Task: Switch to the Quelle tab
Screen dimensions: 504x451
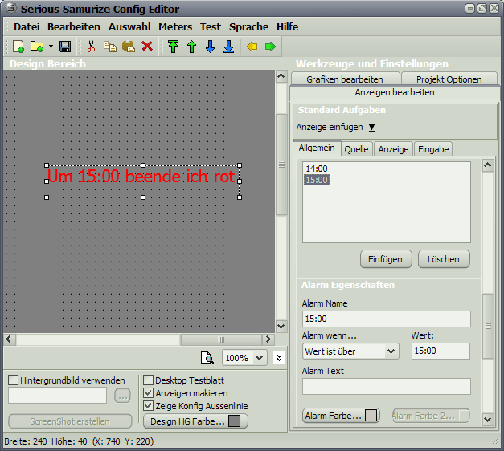Action: 356,148
